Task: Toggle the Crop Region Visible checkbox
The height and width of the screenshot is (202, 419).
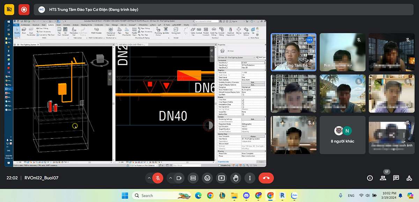Action: pos(243,102)
